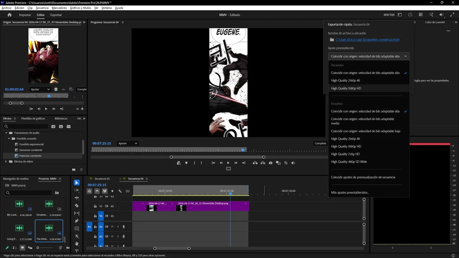Select the Rectangle tool

click(77, 229)
